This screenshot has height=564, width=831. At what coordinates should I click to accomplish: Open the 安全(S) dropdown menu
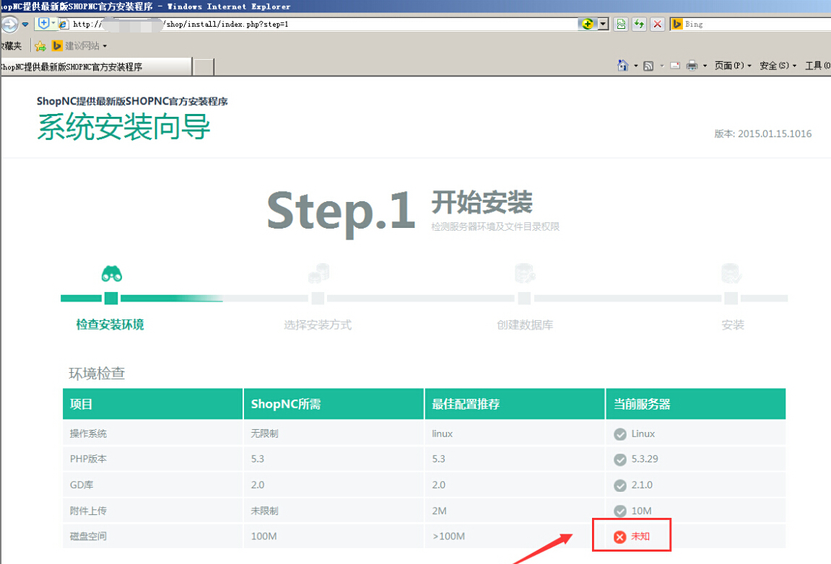coord(778,66)
